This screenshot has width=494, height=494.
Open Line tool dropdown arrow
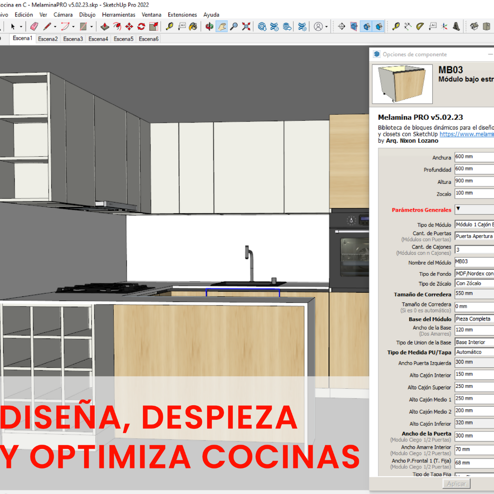point(55,27)
